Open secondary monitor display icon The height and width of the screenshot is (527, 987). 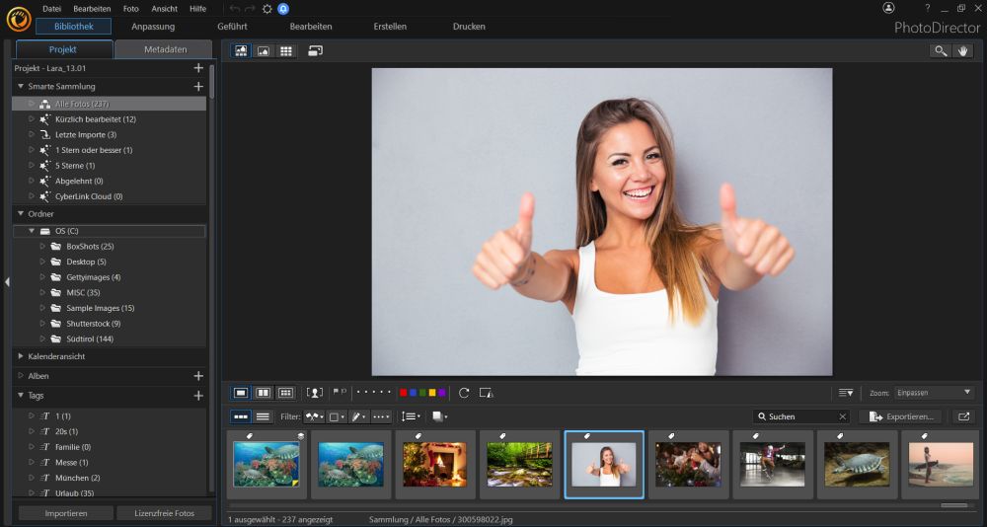pyautogui.click(x=315, y=51)
